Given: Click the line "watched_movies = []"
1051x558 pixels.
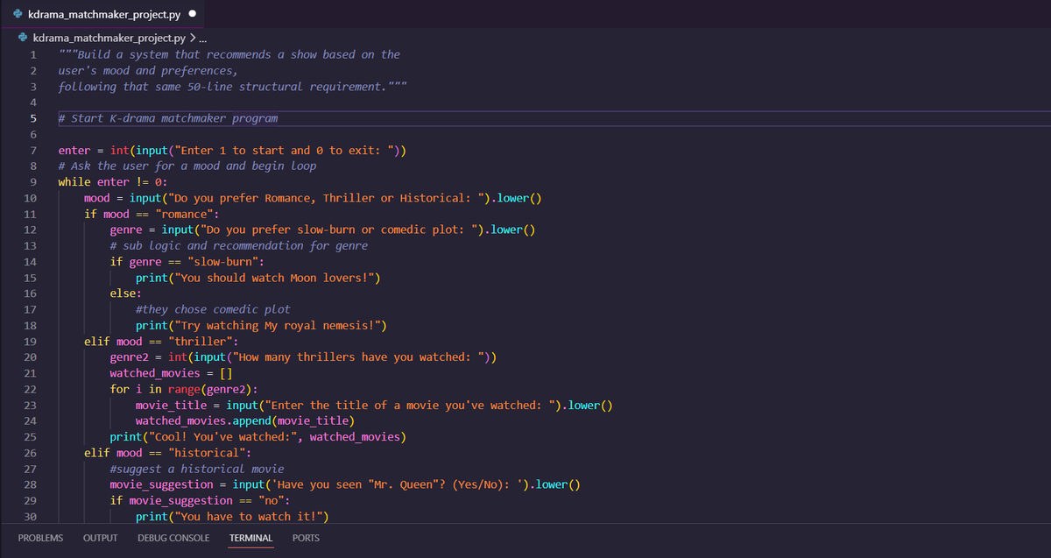Looking at the screenshot, I should 171,373.
